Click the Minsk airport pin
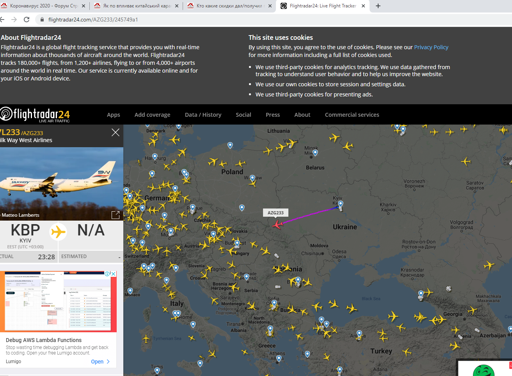 [315, 153]
